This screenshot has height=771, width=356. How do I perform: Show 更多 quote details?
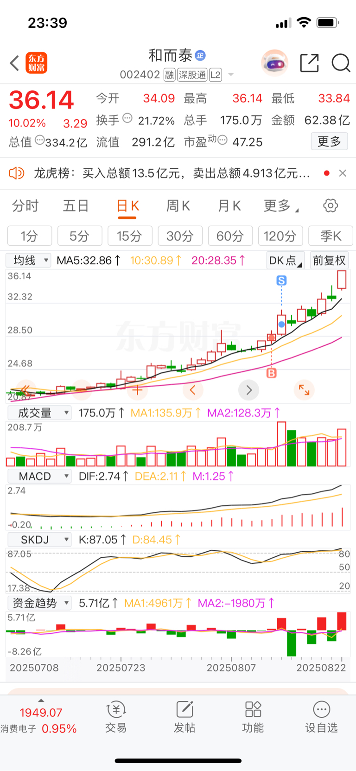click(329, 141)
